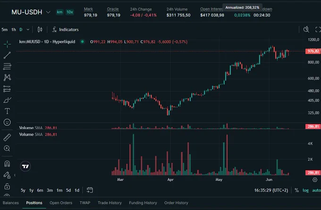Set the chart range to 1y

click(x=31, y=190)
